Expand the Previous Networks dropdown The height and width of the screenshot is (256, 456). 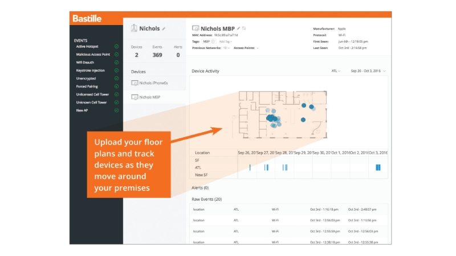click(x=226, y=48)
